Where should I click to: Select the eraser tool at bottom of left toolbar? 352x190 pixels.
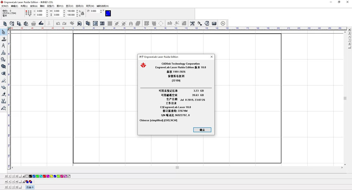tap(4, 108)
